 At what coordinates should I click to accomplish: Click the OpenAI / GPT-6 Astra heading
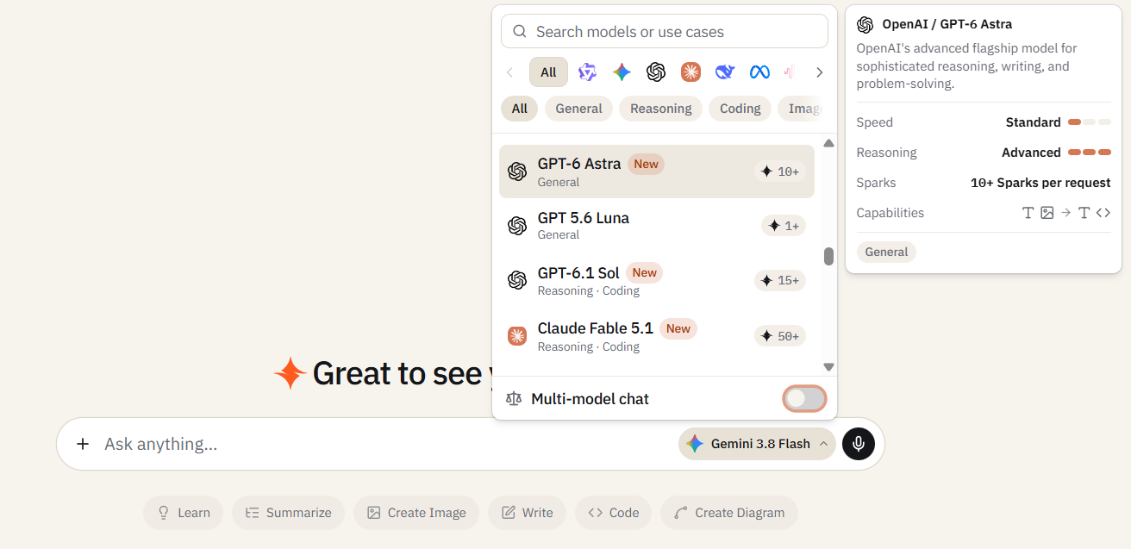coord(947,24)
